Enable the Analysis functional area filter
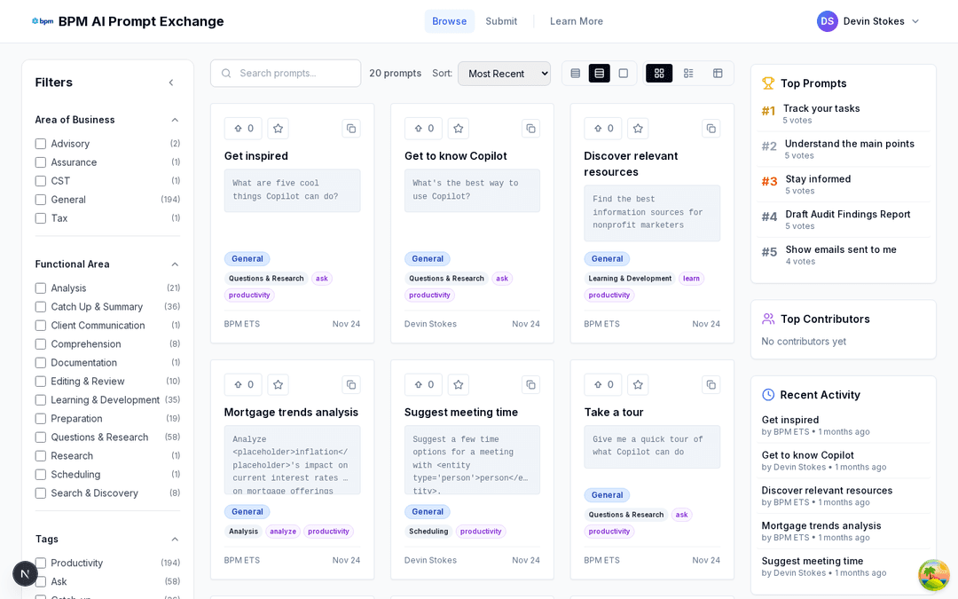The width and height of the screenshot is (958, 599). (40, 288)
